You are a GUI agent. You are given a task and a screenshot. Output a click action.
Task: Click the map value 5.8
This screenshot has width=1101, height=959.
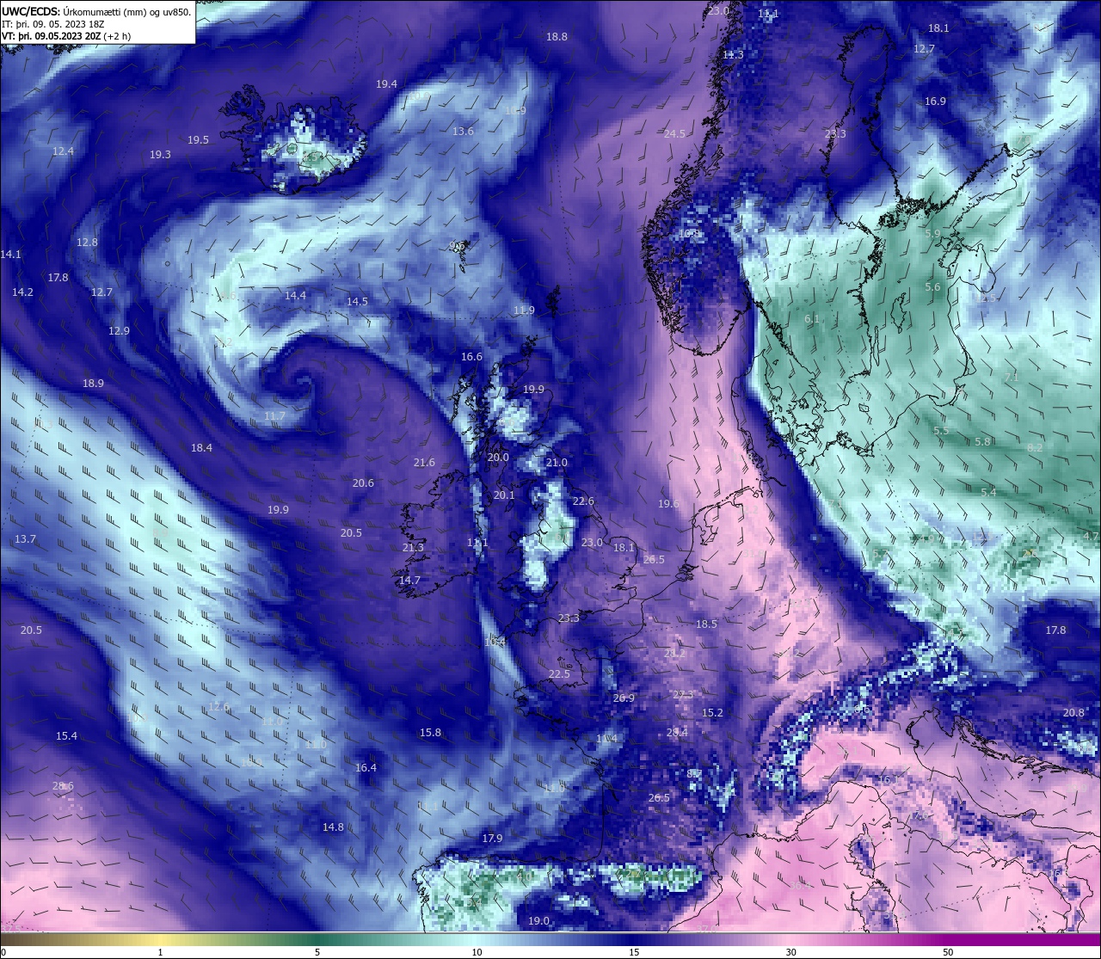[982, 442]
